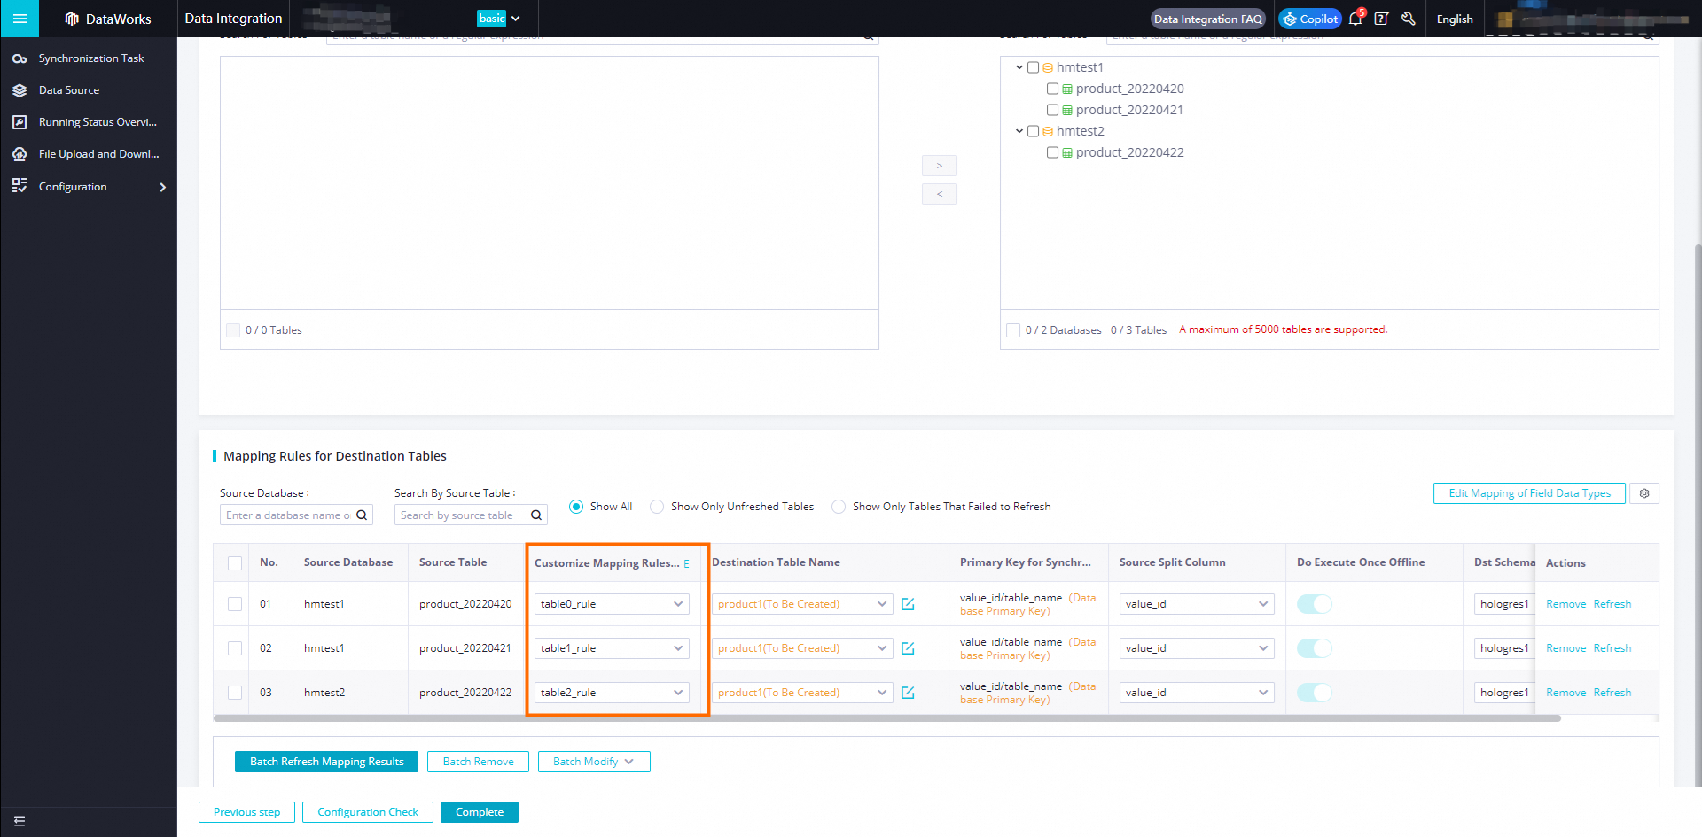Screen dimensions: 1702x837
Task: Toggle Execute Once Offline for row 03
Action: 1315,693
